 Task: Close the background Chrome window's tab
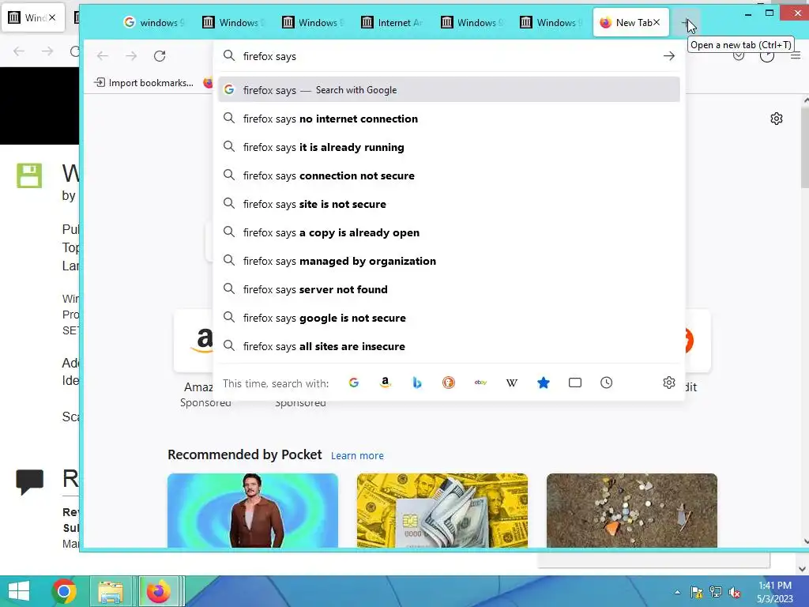click(x=51, y=17)
